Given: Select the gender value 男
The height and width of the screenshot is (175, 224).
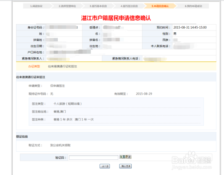Looking at the screenshot, I should click(175, 34).
